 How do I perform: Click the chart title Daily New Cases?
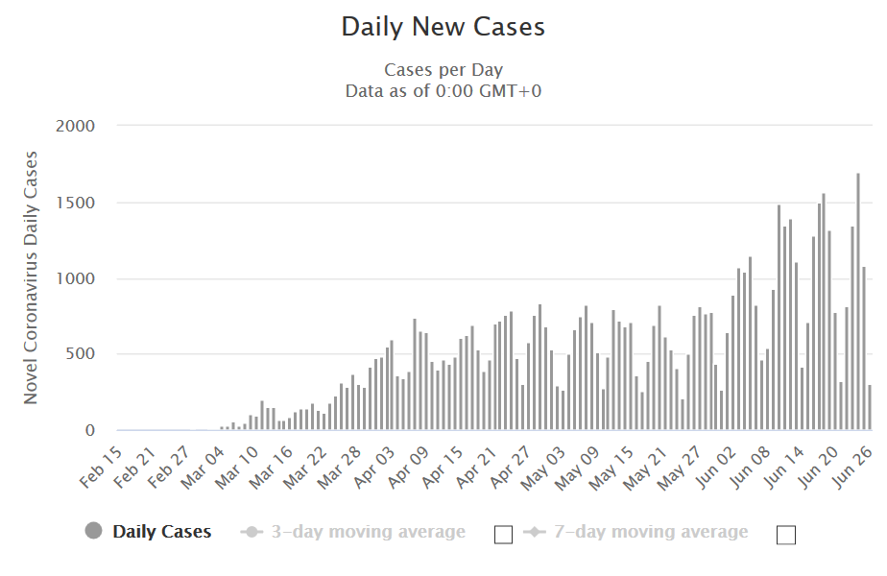click(x=443, y=27)
